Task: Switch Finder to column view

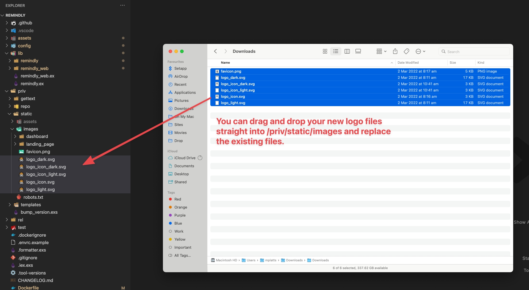Action: [347, 51]
